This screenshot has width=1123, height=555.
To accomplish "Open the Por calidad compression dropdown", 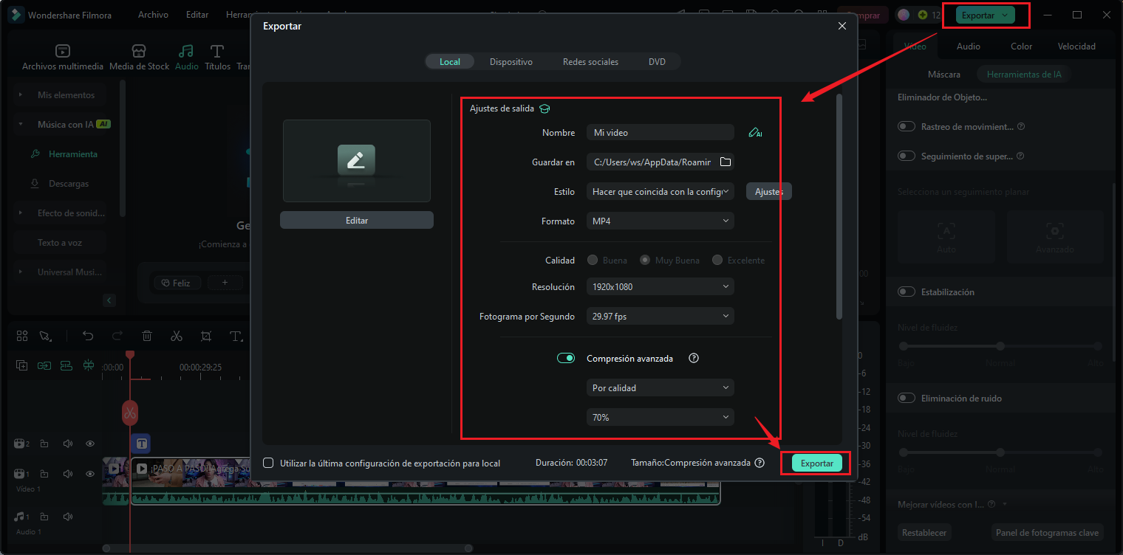I will [661, 387].
